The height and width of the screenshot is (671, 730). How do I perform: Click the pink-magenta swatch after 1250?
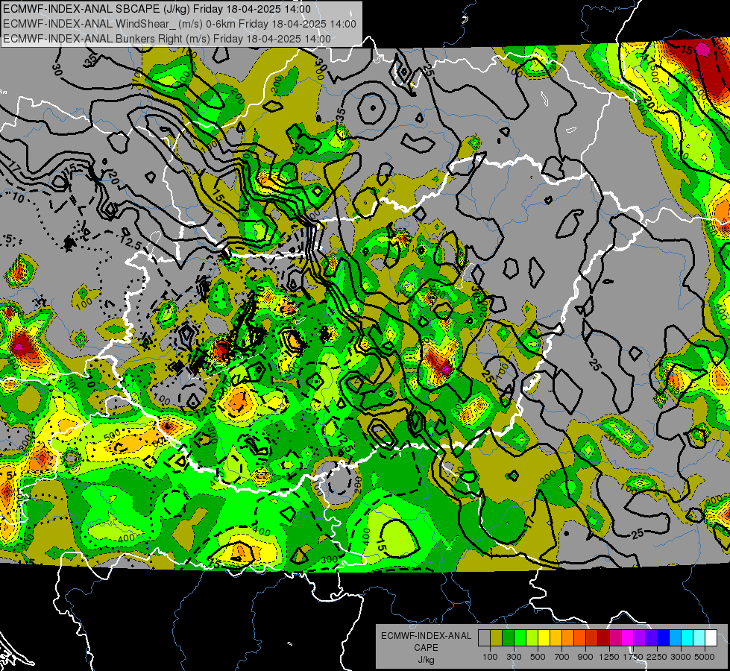coord(615,638)
